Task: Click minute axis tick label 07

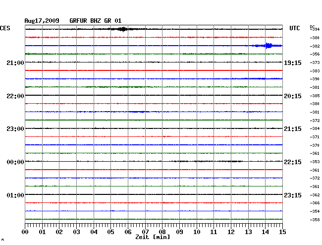Action: [x=145, y=232]
